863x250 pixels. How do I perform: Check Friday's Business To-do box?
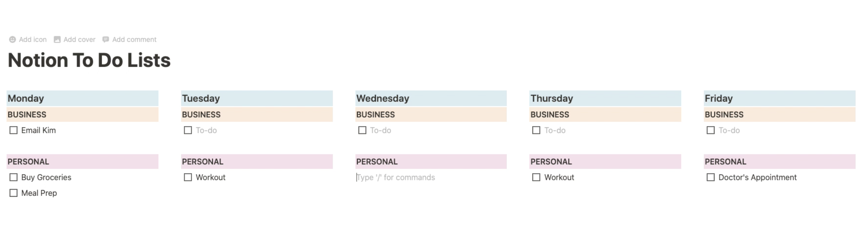[710, 130]
